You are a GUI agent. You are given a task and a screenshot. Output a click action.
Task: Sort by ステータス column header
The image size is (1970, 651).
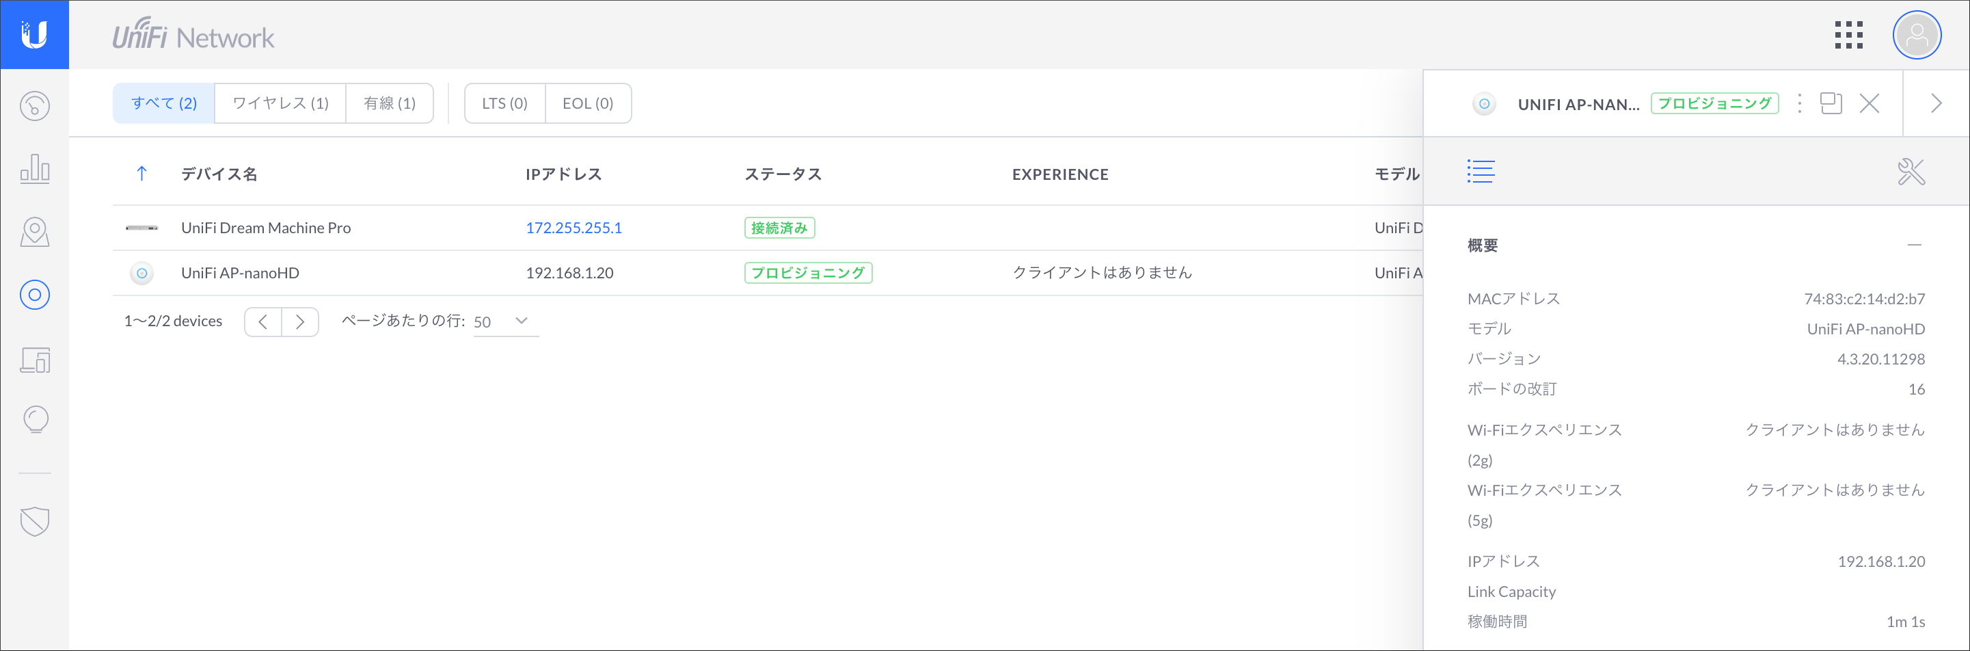point(783,174)
